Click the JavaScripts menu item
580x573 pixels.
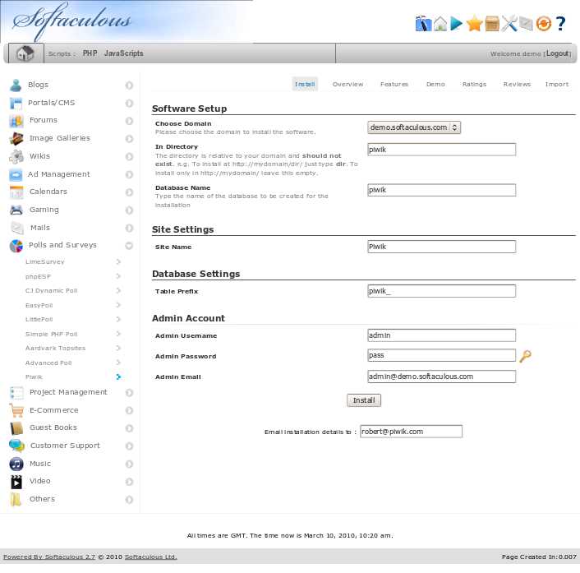[x=123, y=53]
